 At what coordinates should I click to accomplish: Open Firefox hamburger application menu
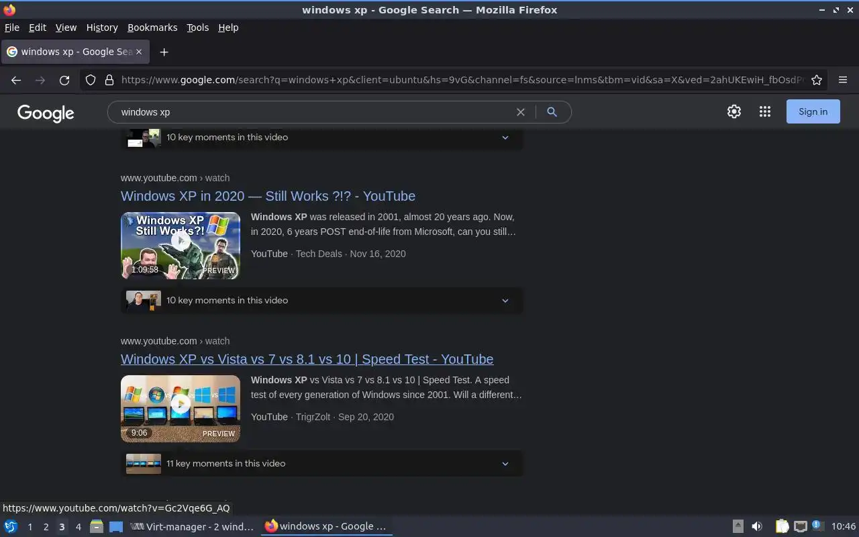[x=843, y=80]
